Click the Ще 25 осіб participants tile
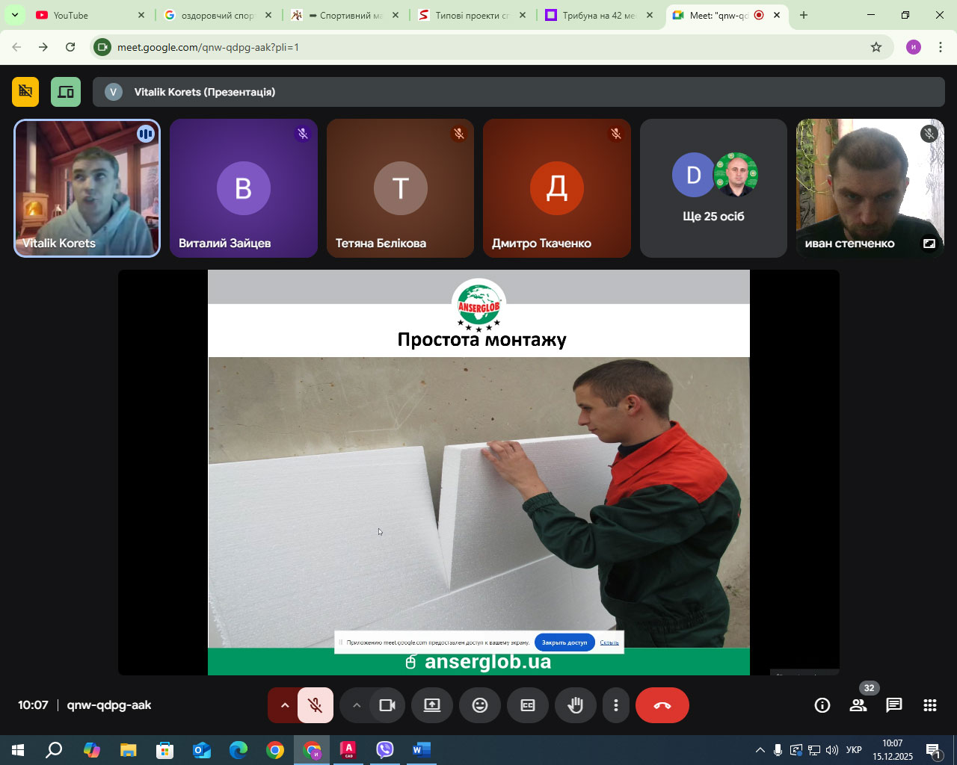 [713, 188]
